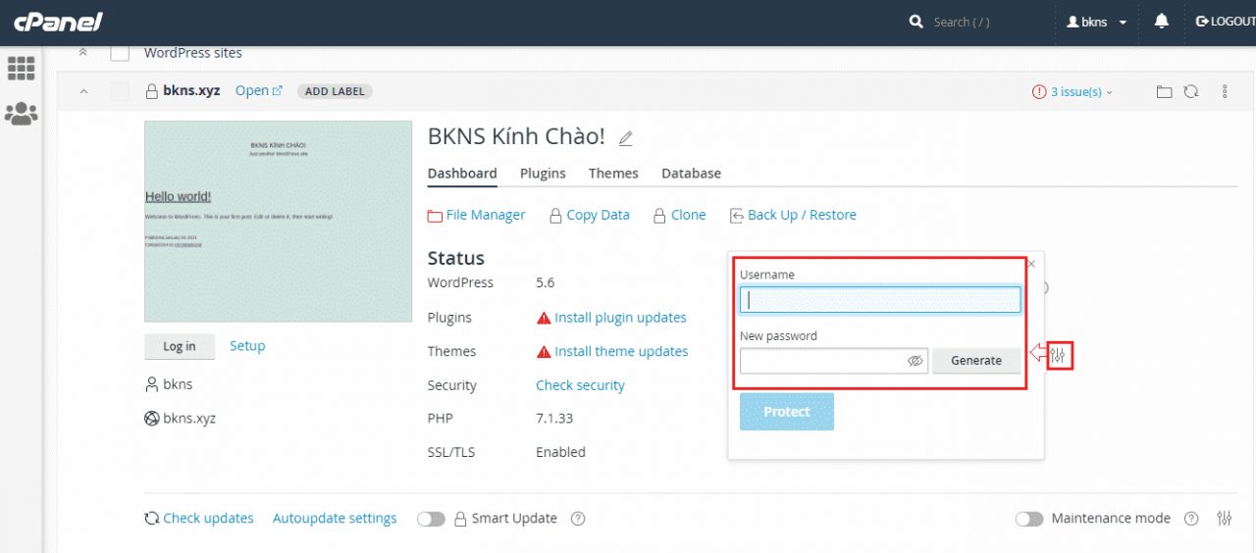Open password protection settings sliders icon
Viewport: 1256px width, 553px height.
1058,355
